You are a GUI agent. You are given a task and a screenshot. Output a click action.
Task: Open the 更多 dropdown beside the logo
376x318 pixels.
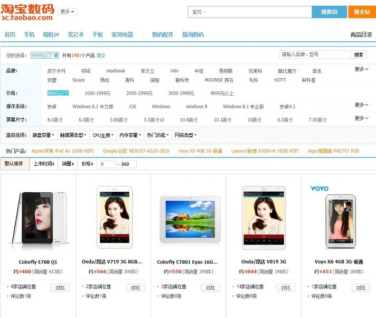(x=68, y=12)
